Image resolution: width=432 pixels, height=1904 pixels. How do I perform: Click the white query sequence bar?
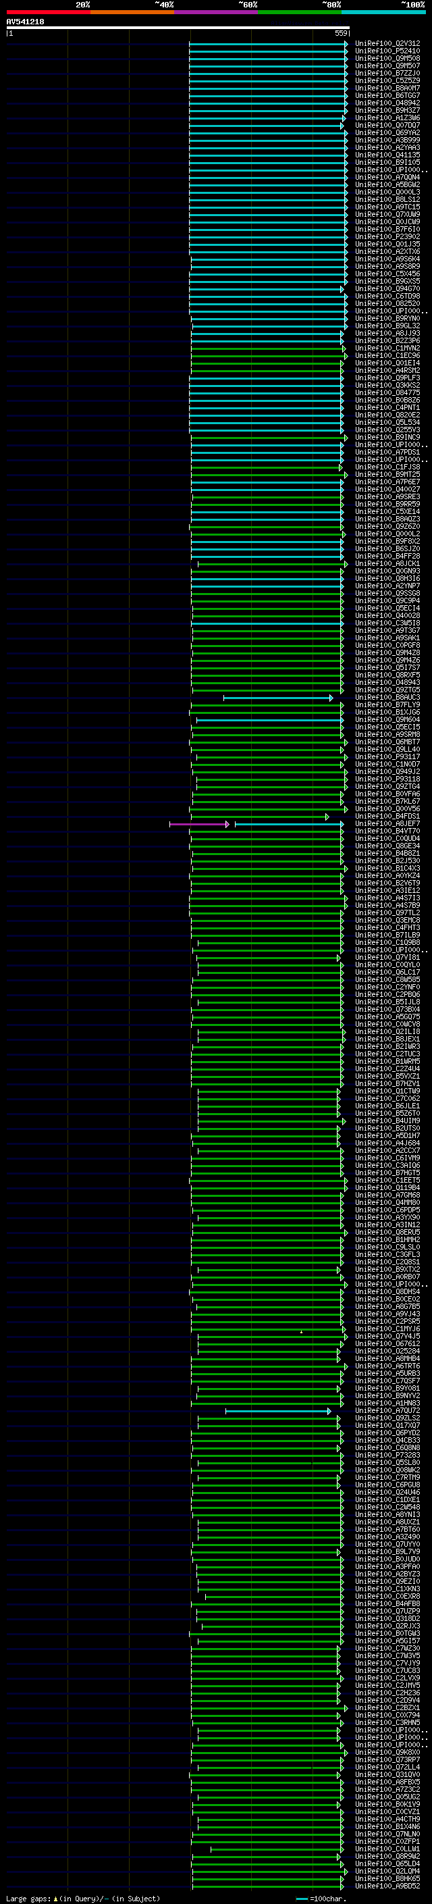point(178,28)
